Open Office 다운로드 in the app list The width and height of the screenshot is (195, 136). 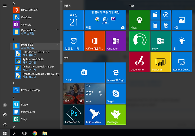coord(35,10)
